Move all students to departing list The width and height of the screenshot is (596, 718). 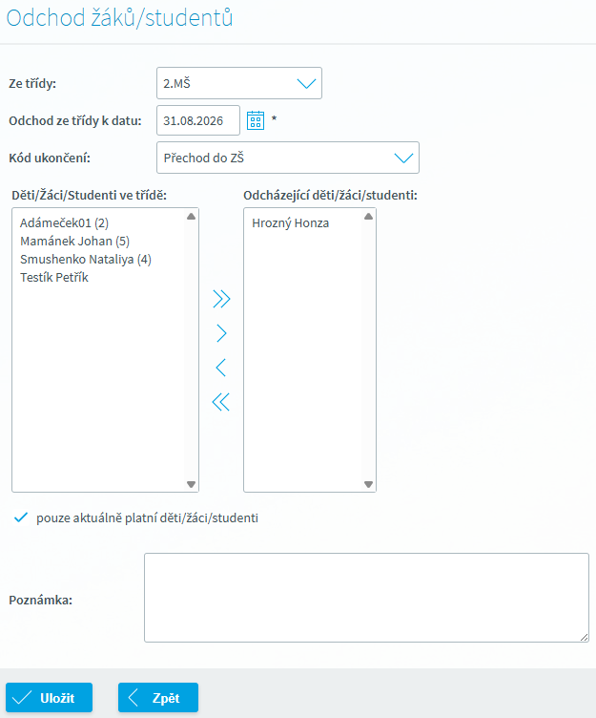pos(221,299)
